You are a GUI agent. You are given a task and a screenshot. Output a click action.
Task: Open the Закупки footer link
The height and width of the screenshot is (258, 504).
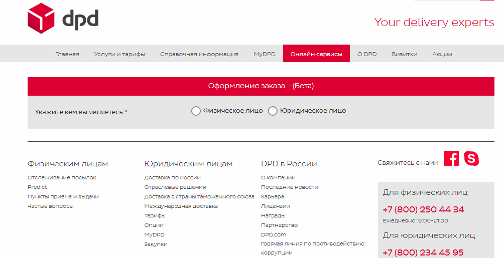tap(156, 244)
